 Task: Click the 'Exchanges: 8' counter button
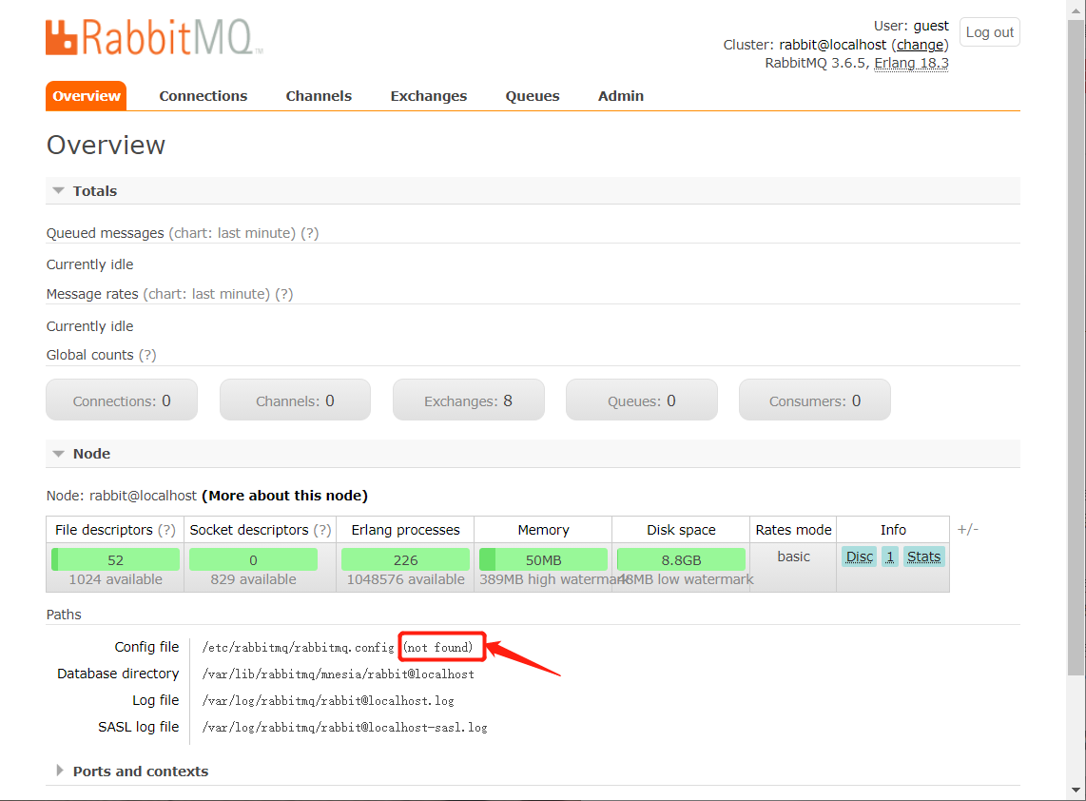tap(468, 400)
